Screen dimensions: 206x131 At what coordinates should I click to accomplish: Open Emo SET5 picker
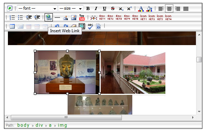point(135,18)
